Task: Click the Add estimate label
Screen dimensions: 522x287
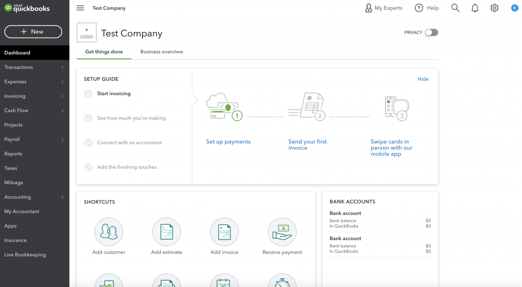Action: [167, 252]
